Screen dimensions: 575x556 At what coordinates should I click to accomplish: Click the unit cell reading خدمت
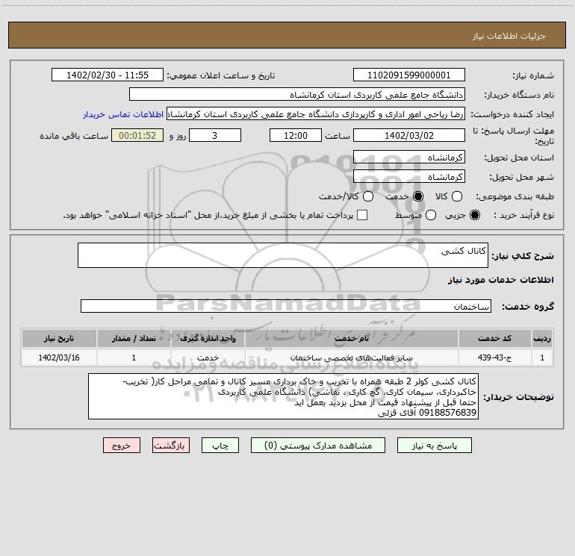pyautogui.click(x=208, y=357)
